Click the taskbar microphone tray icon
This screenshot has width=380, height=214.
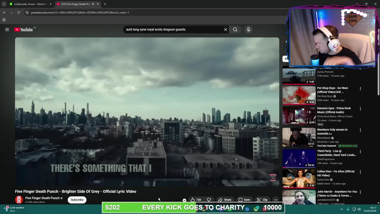[348, 209]
